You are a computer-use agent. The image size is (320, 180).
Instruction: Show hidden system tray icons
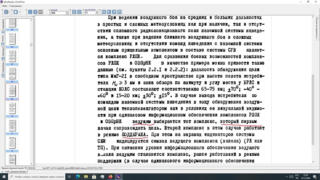coord(287,177)
